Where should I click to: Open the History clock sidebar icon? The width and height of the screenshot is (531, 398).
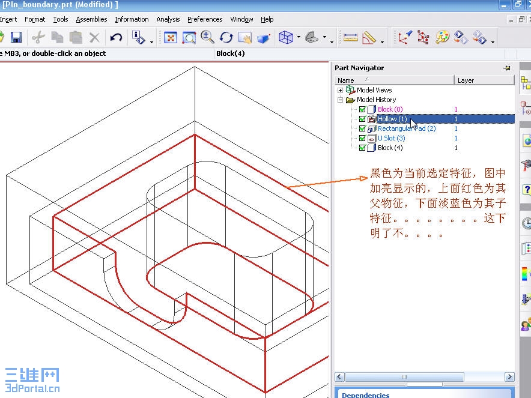tap(526, 223)
